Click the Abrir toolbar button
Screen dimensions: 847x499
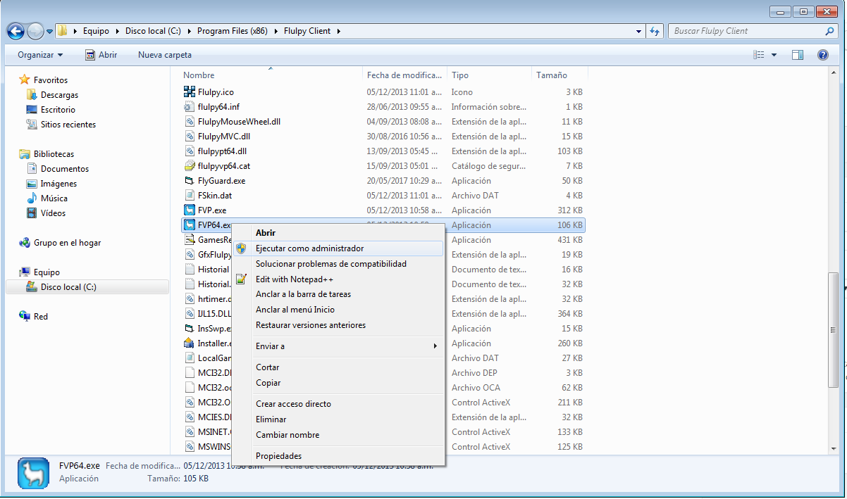coord(101,55)
